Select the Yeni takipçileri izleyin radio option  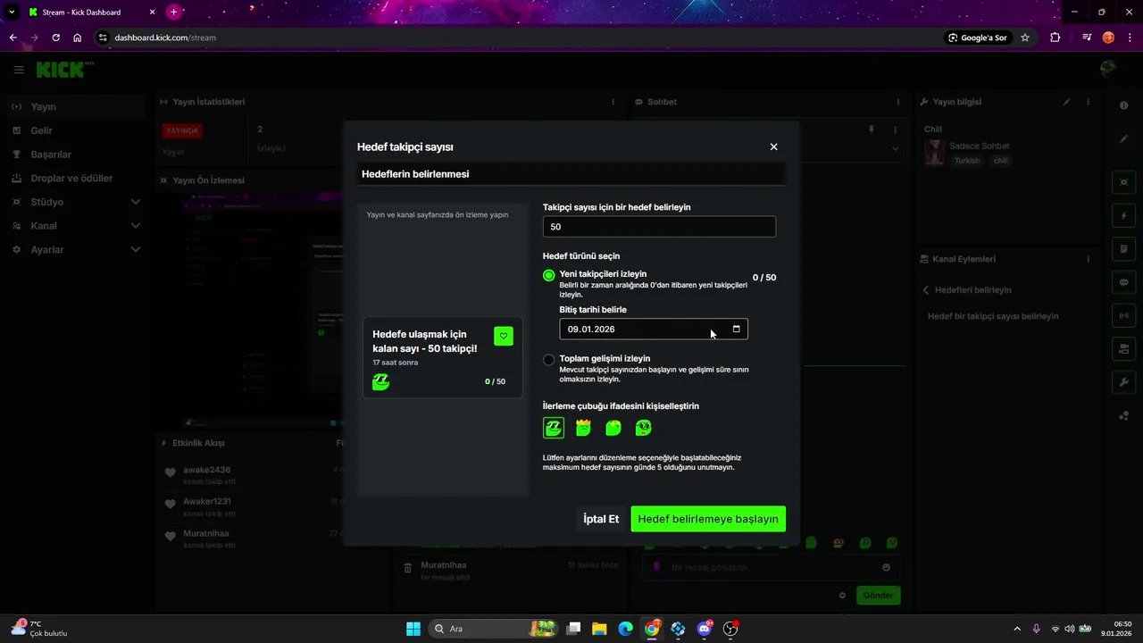[549, 275]
